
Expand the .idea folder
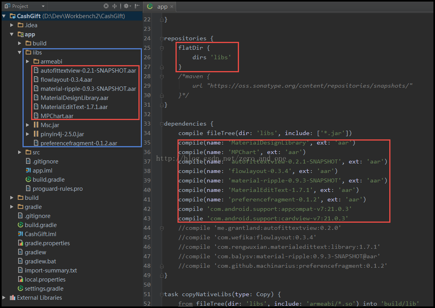tap(12, 25)
